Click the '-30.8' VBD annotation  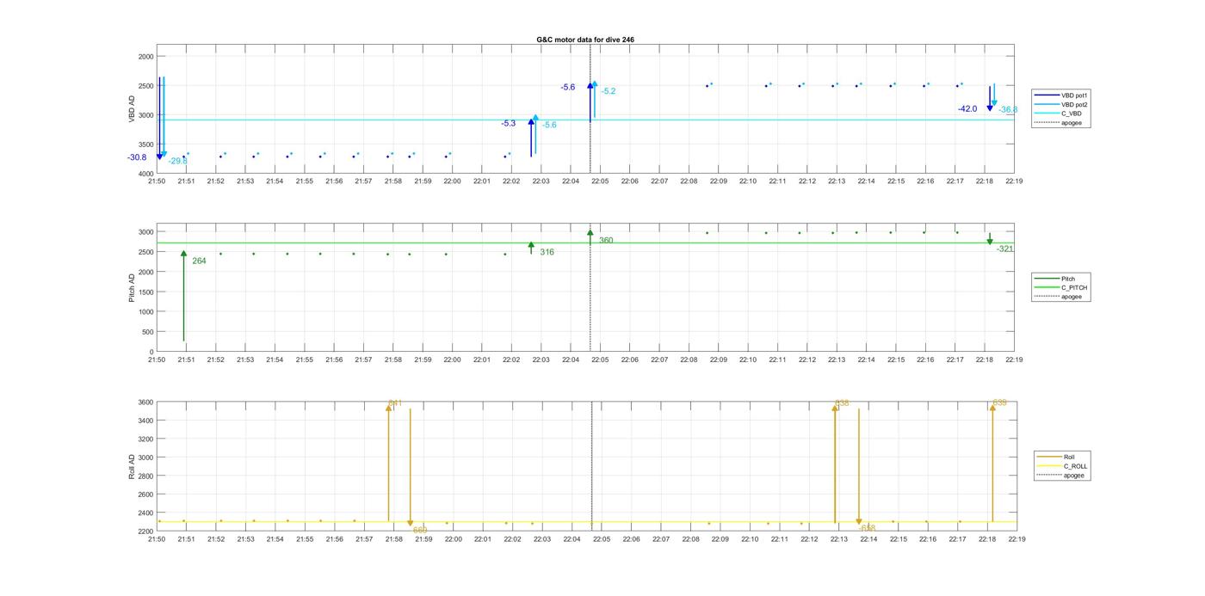(137, 157)
